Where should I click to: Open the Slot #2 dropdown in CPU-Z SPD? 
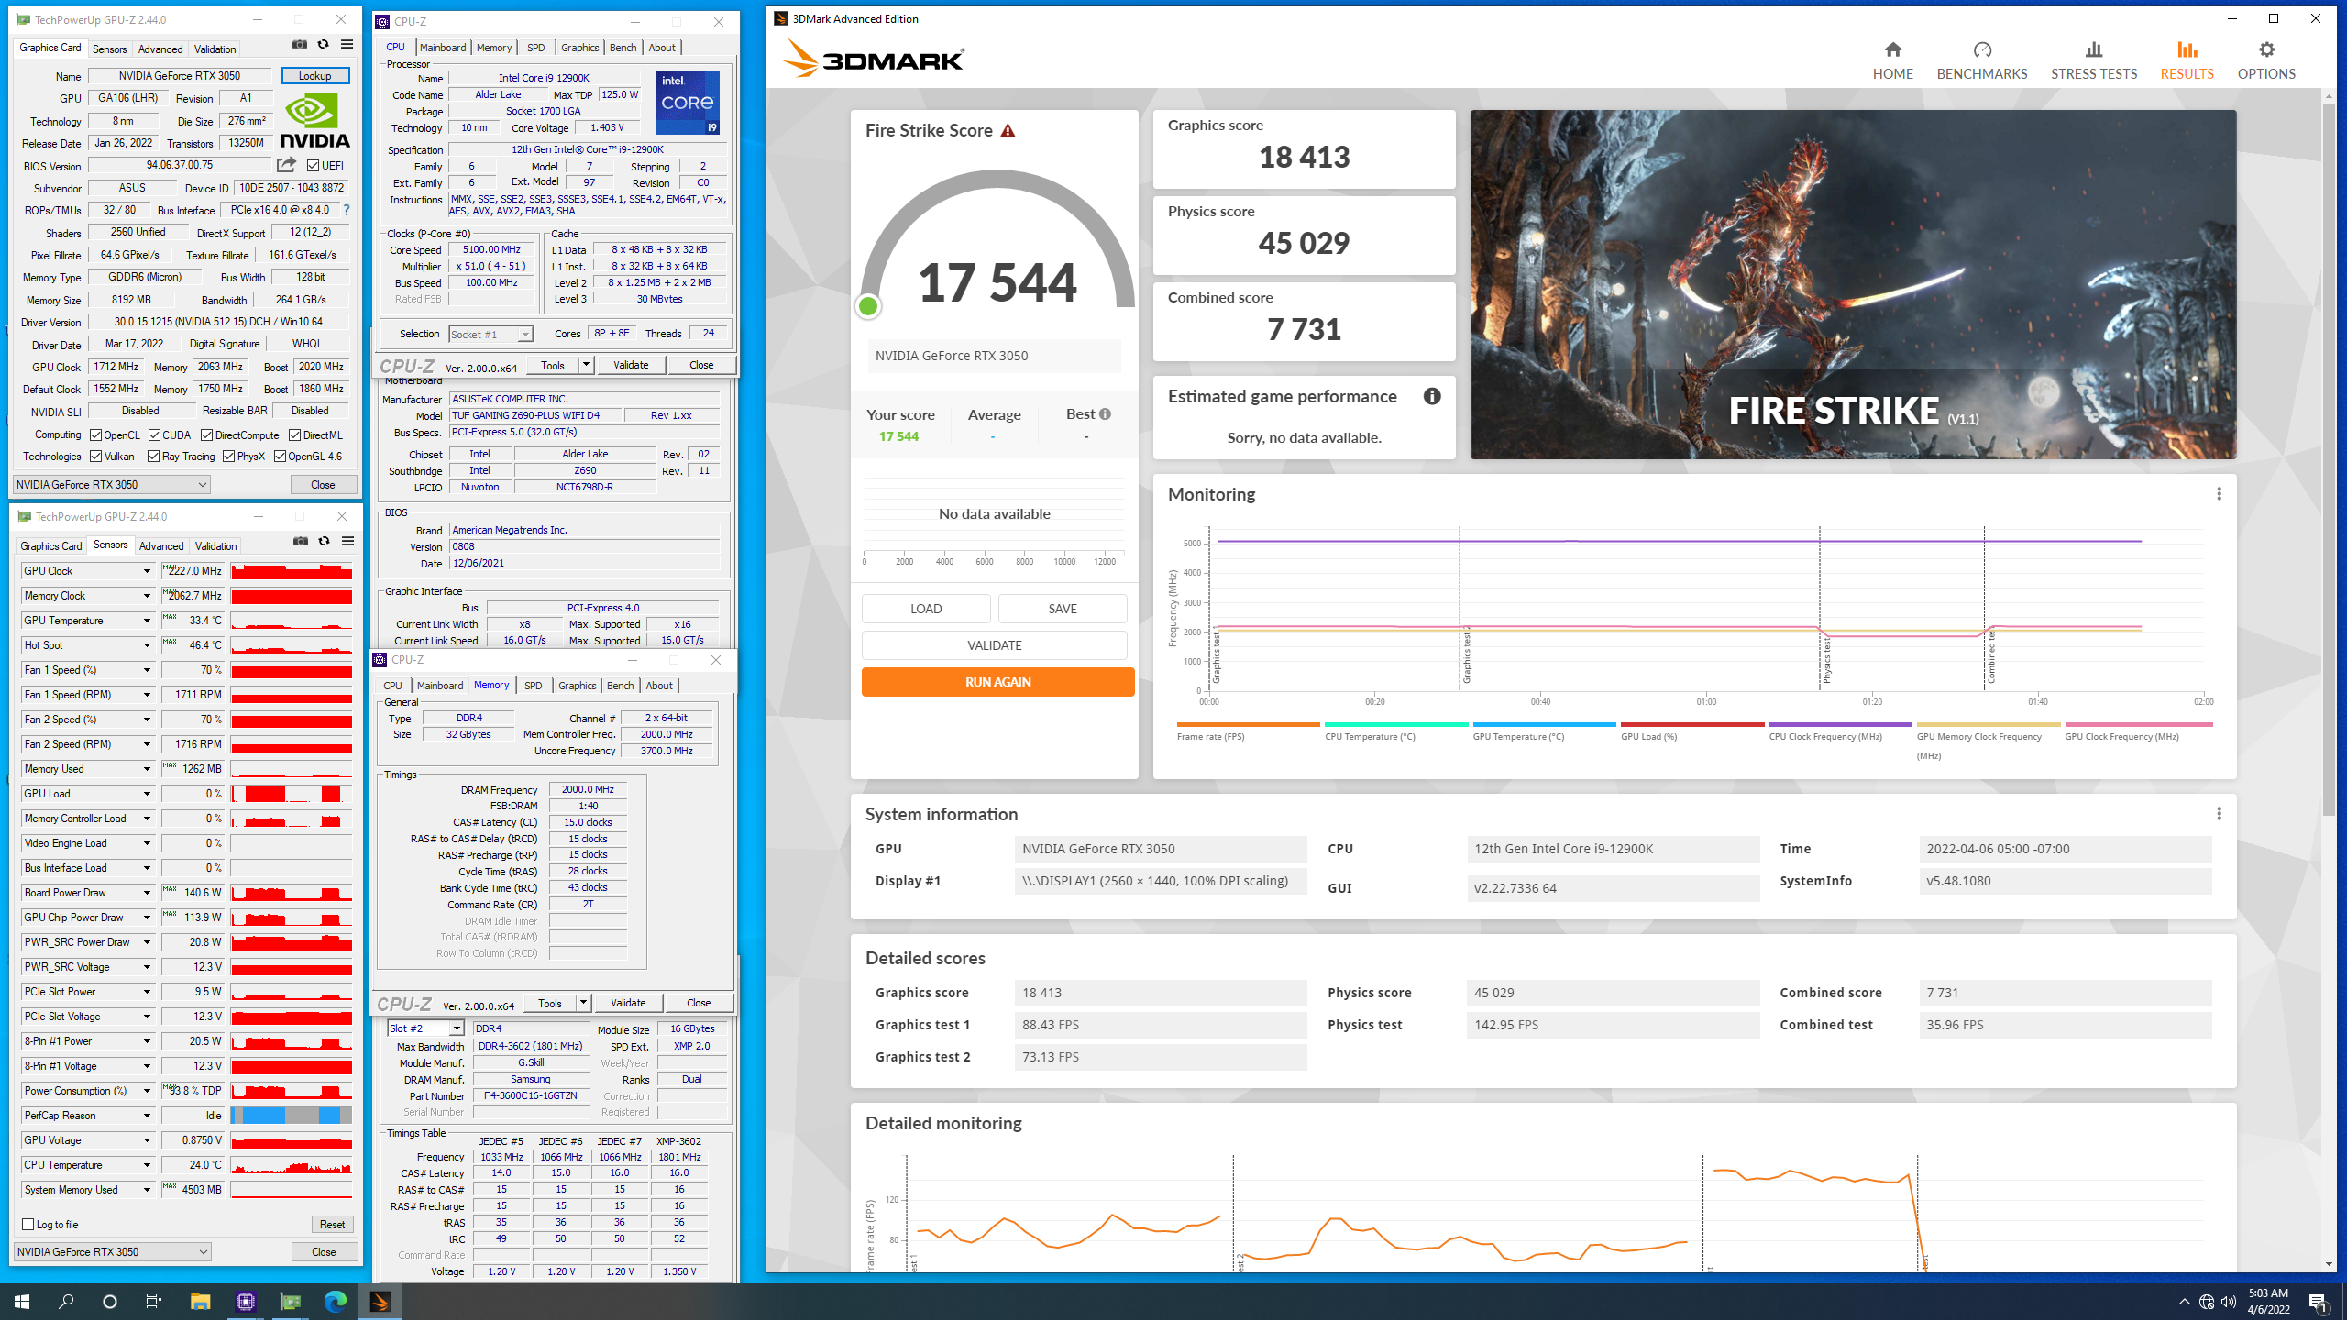click(426, 1028)
